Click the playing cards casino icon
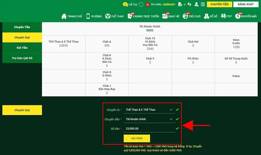The image size is (261, 155). 130,16
